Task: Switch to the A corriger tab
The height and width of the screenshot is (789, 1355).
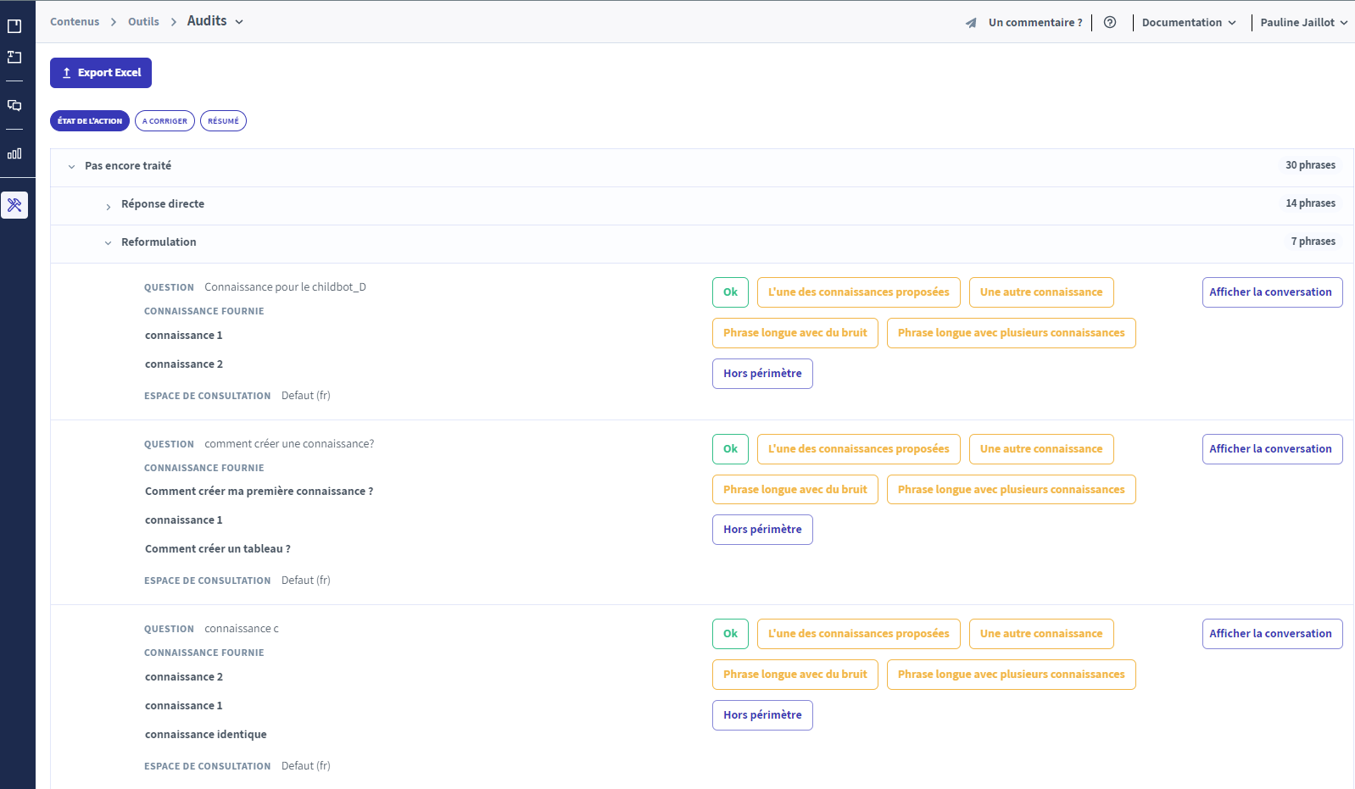Action: point(164,121)
